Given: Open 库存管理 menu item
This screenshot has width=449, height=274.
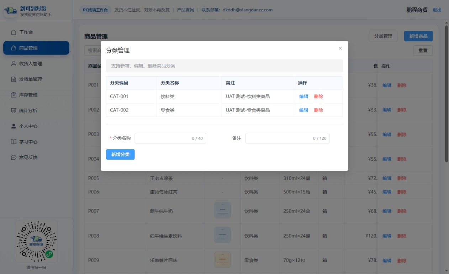Looking at the screenshot, I should point(36,95).
